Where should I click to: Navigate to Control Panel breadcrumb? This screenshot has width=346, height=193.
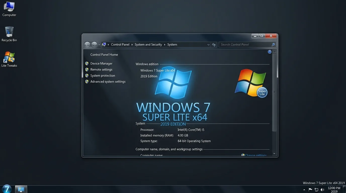[120, 44]
